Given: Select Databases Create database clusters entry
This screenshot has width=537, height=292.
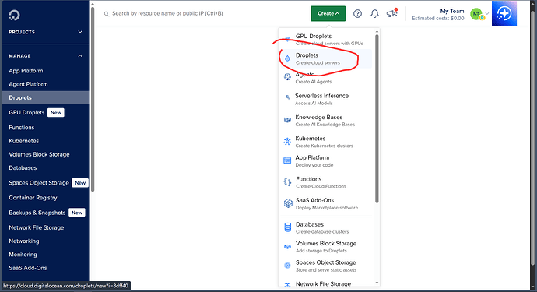Looking at the screenshot, I should (326, 227).
